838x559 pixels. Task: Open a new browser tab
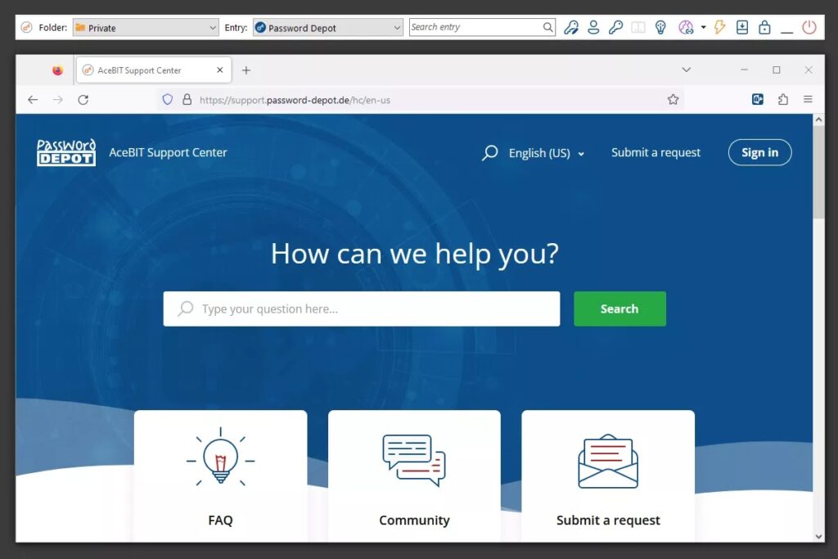coord(246,70)
